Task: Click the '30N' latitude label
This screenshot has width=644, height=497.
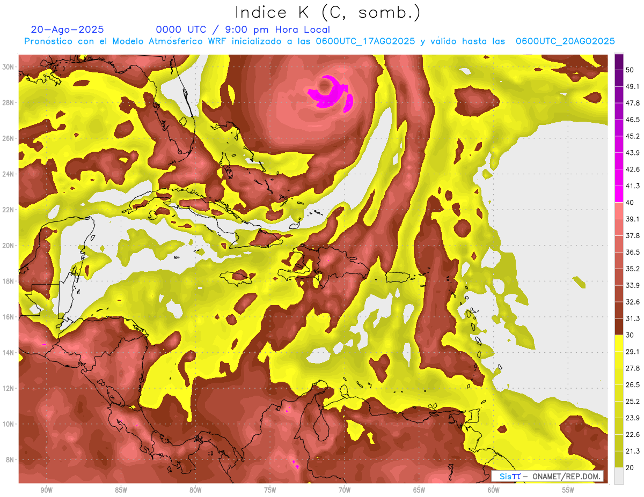Action: pyautogui.click(x=9, y=67)
